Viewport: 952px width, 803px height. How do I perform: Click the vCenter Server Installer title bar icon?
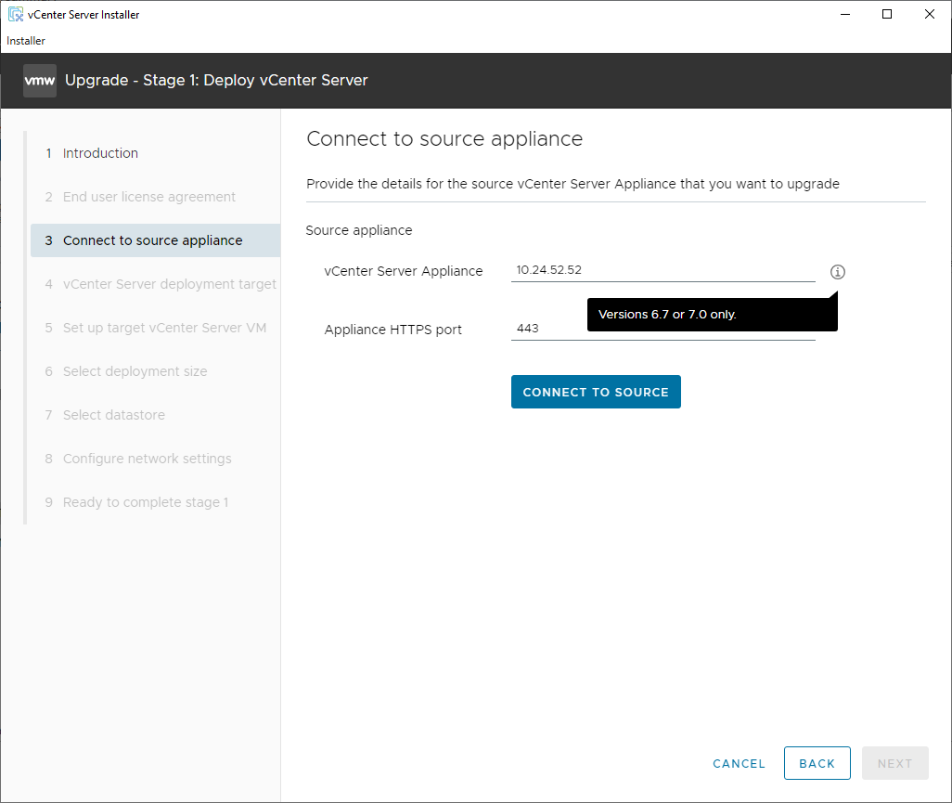[x=16, y=14]
